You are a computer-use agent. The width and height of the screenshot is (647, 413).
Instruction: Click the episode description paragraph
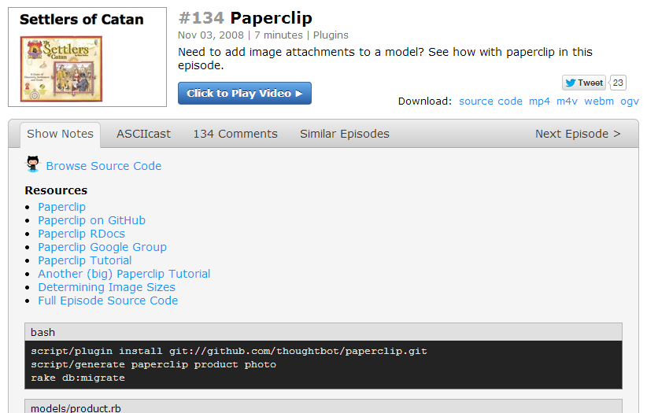coord(385,58)
